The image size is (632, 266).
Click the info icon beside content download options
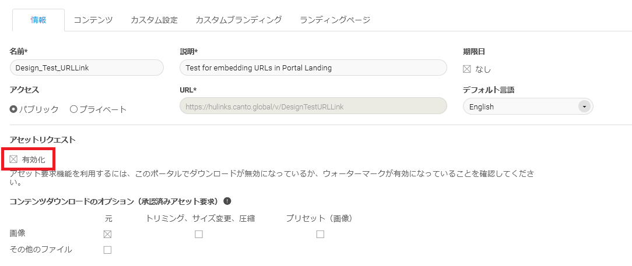tap(227, 201)
